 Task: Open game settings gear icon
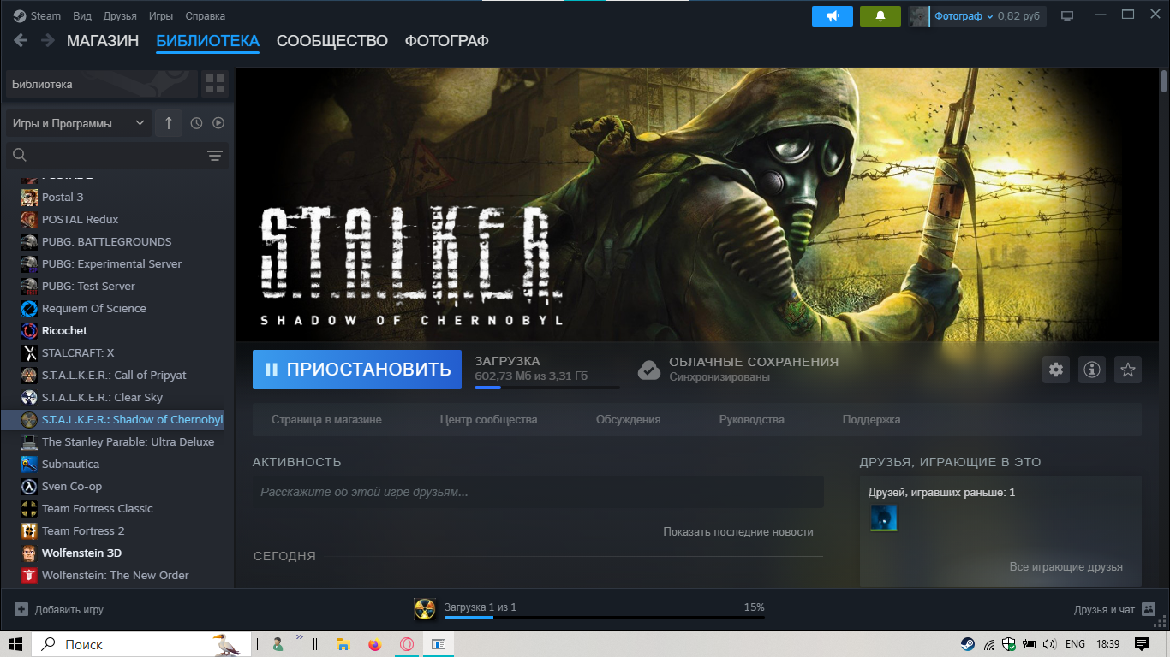point(1056,370)
